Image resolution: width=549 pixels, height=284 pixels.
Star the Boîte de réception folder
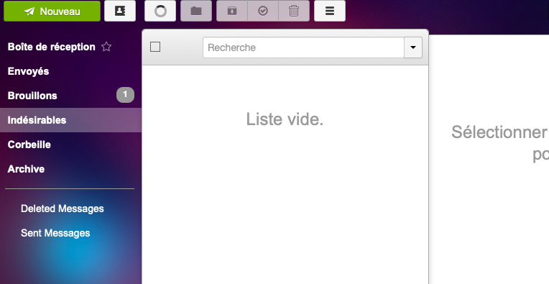pos(106,47)
